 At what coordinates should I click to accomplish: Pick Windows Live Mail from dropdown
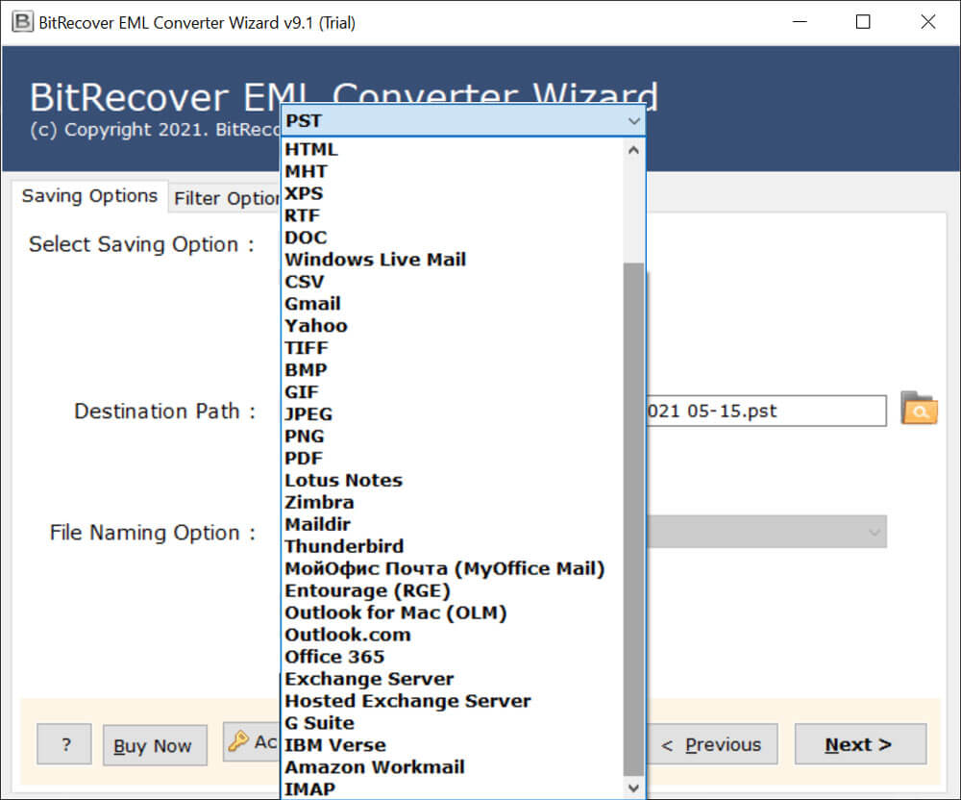pos(375,260)
